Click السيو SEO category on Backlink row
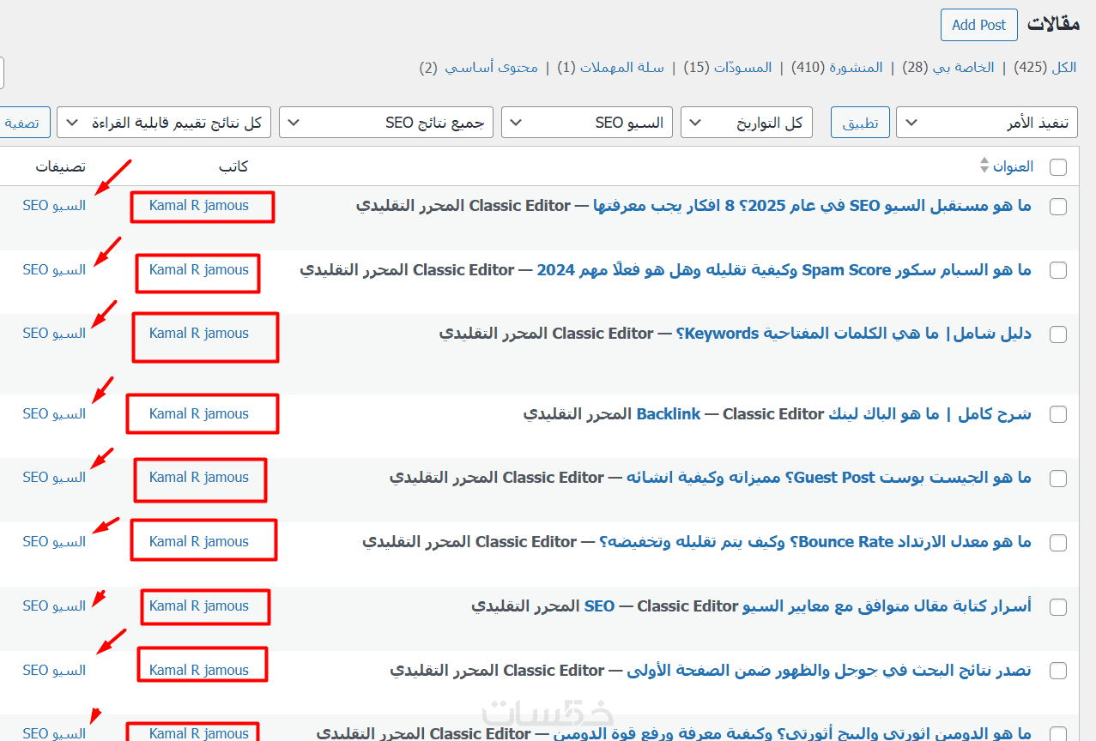 click(54, 414)
